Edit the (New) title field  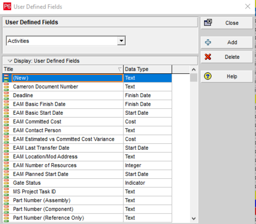coord(67,78)
